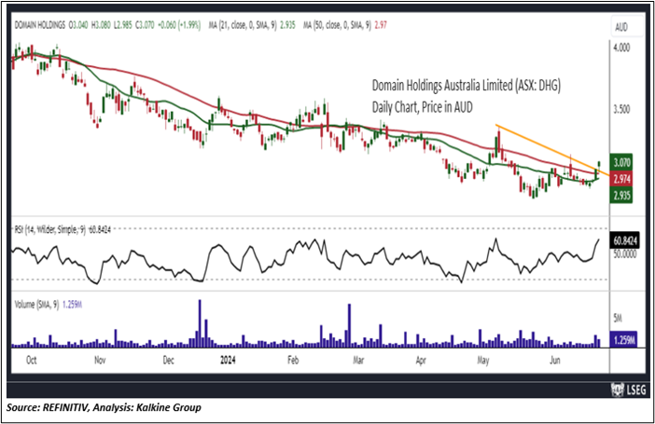Click the green 2.935 price tag
Image resolution: width=655 pixels, height=424 pixels.
click(621, 195)
